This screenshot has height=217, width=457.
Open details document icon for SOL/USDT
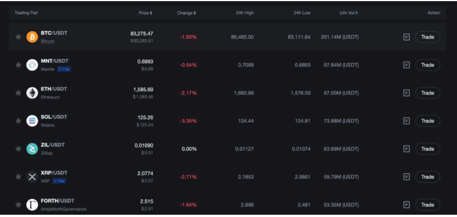click(406, 121)
